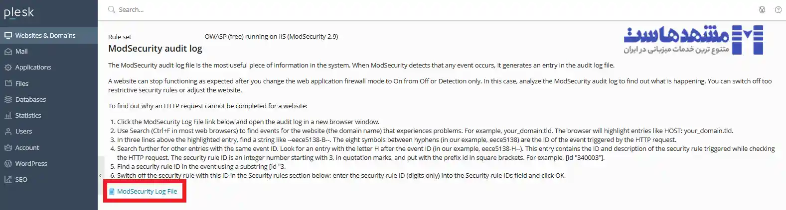Click the Files folder icon
This screenshot has height=210, width=786.
click(8, 83)
